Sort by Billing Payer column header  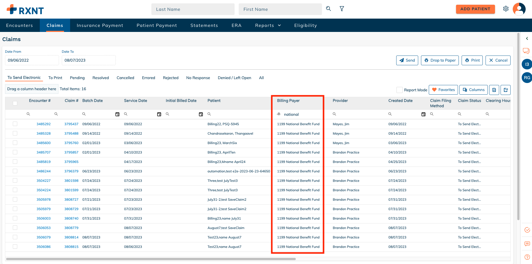[x=288, y=100]
